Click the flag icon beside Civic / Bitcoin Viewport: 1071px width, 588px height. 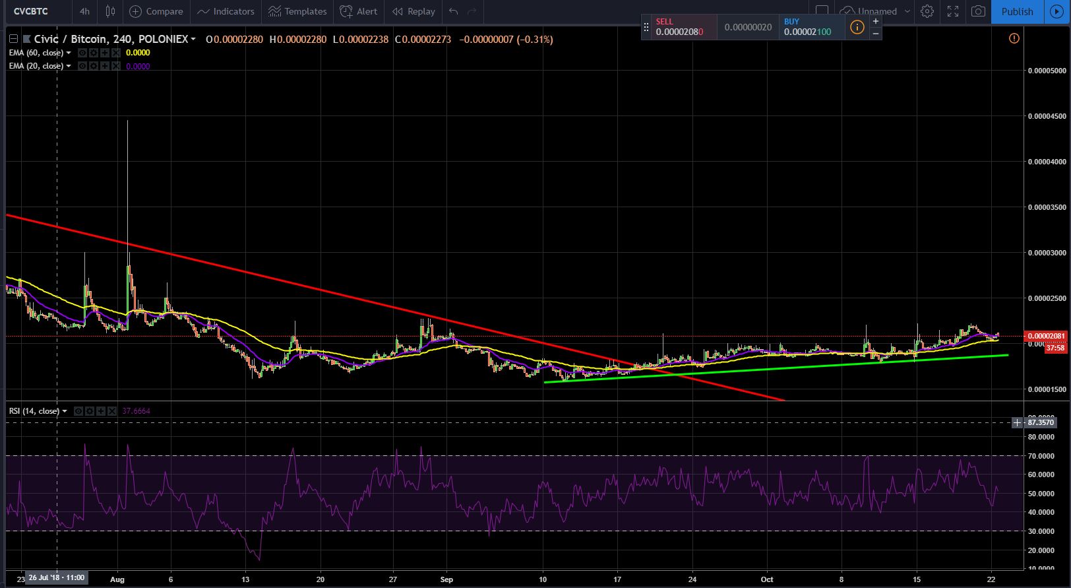pyautogui.click(x=27, y=40)
